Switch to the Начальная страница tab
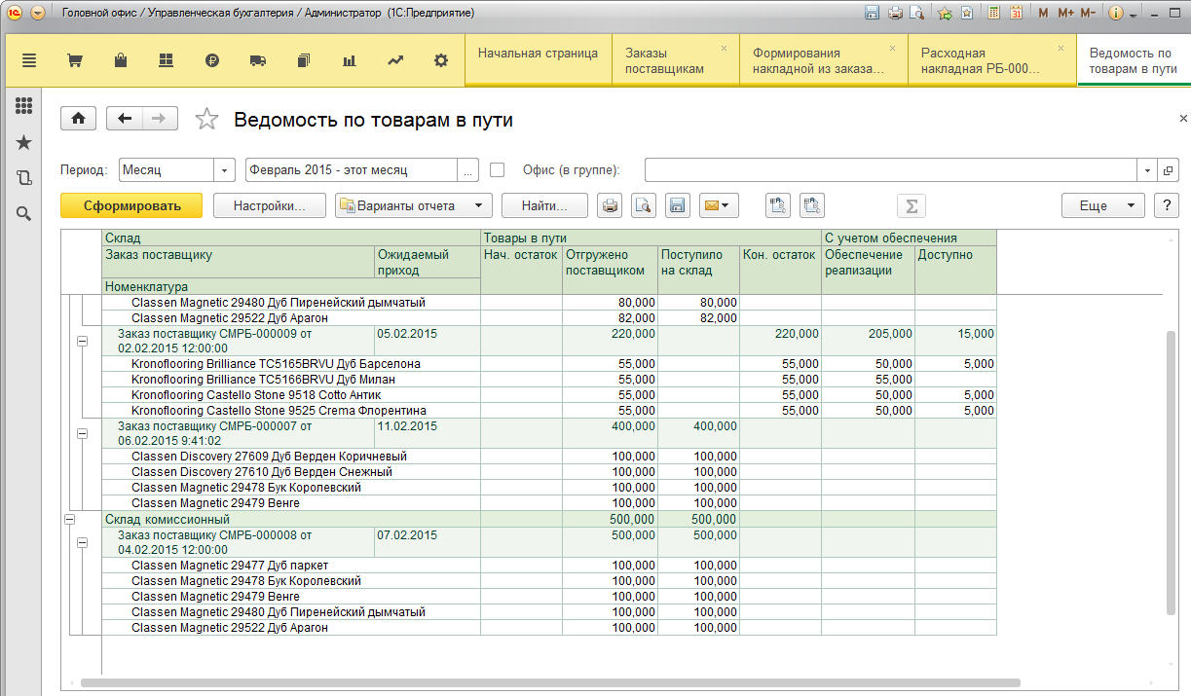 point(539,60)
